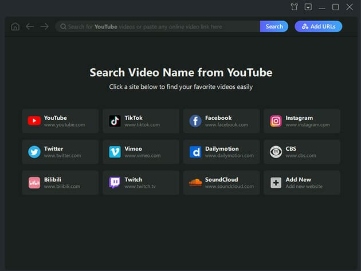
Task: Open the skin (shirt) icon in the title bar
Action: [295, 7]
